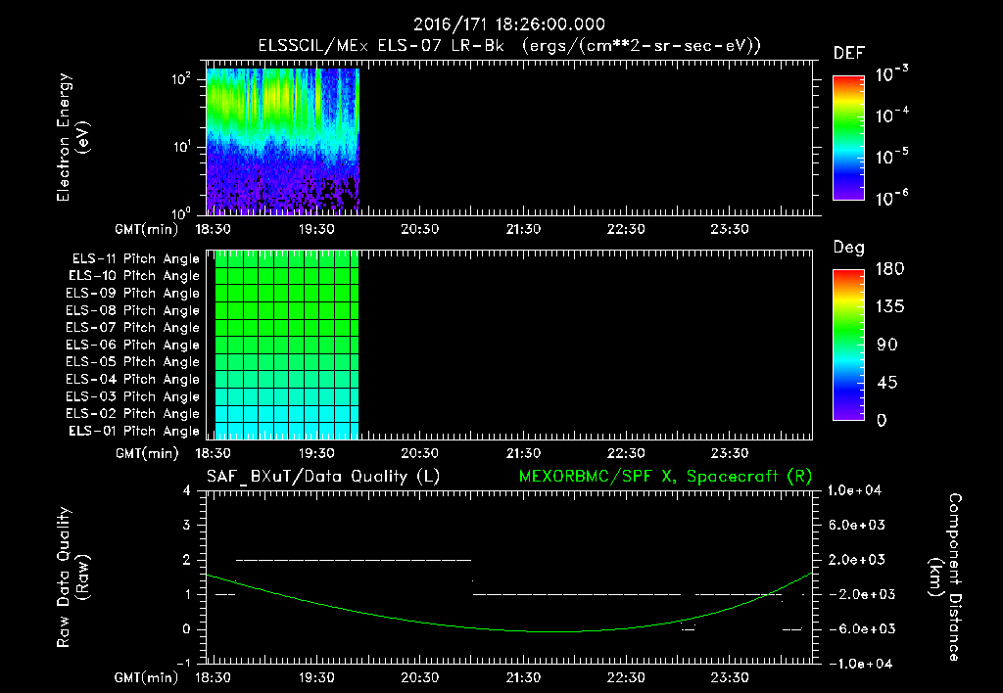The width and height of the screenshot is (1003, 693).
Task: Click the ELS-11 Pitch Angle row label
Action: coord(135,259)
